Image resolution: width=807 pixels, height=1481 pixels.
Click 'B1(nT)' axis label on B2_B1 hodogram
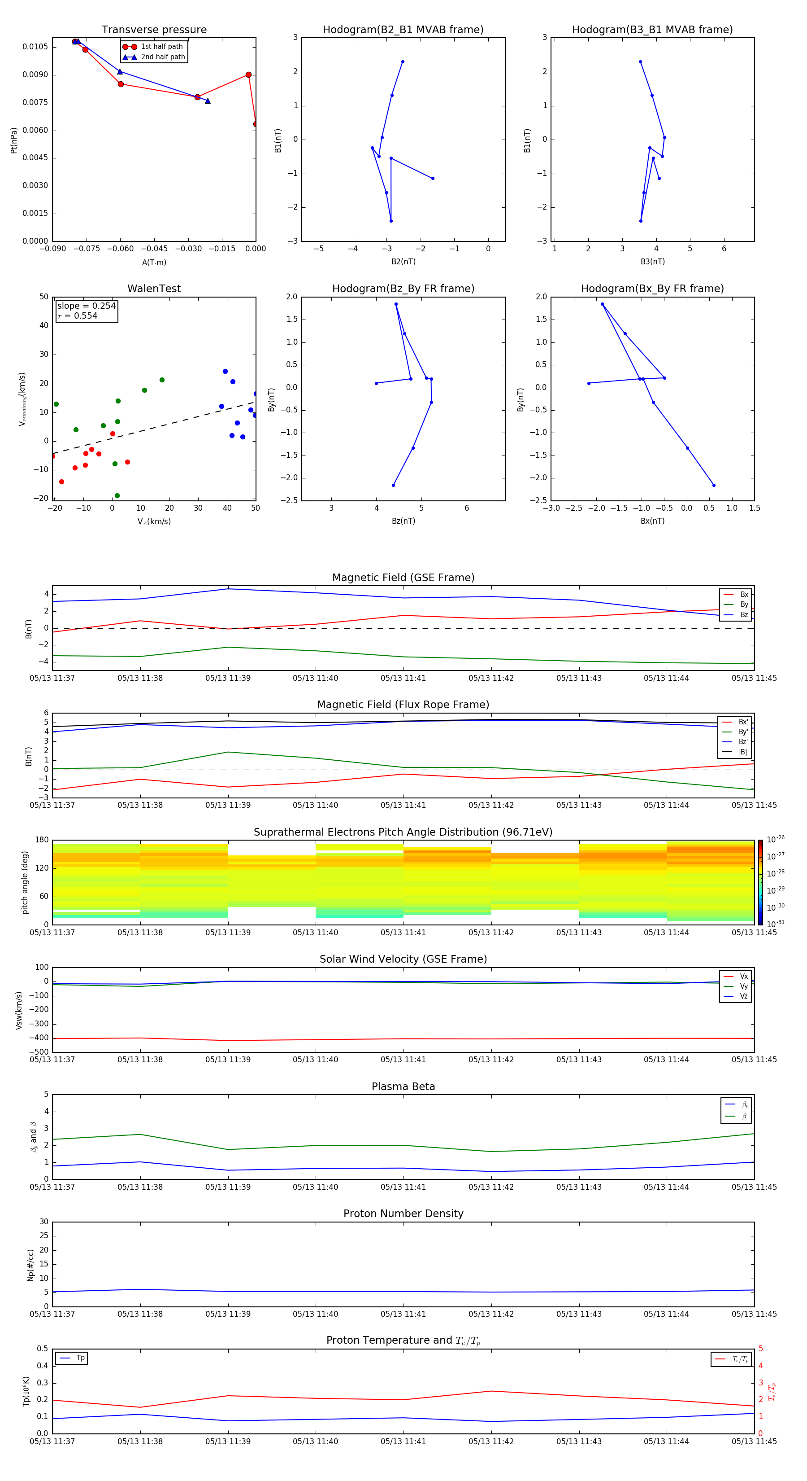coord(278,140)
